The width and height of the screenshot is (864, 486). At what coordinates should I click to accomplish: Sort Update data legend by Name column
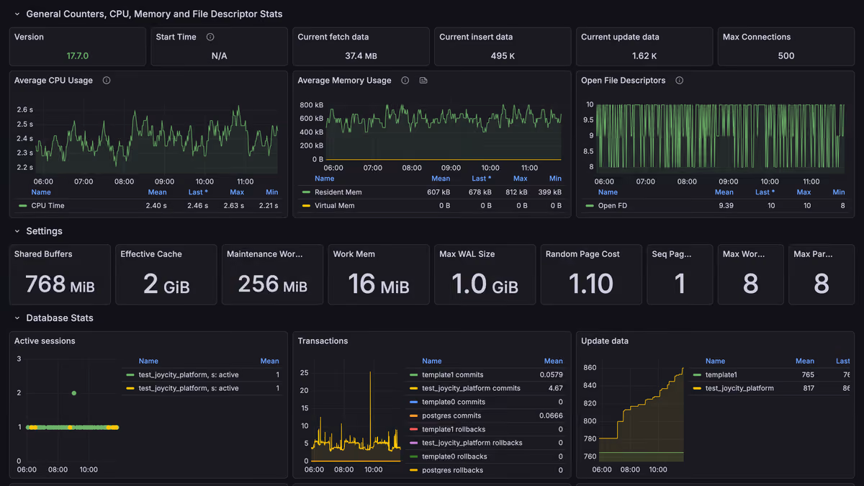[715, 361]
